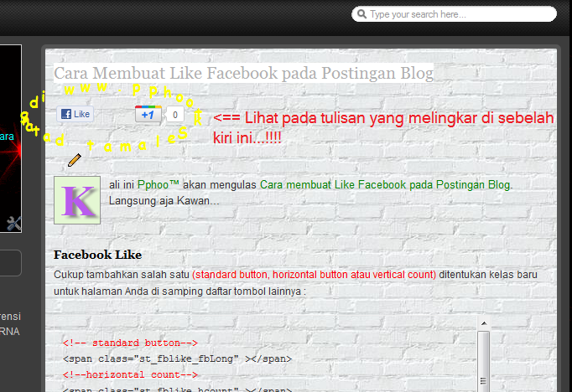Click the code comment '<!-- standard button-->'
572x392 pixels.
pyautogui.click(x=130, y=343)
